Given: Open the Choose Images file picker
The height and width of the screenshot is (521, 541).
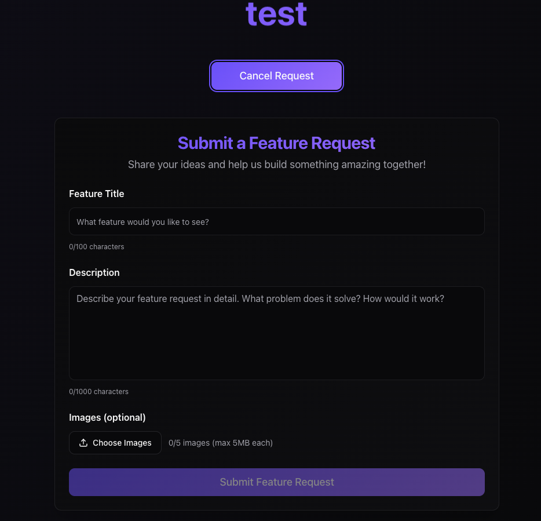Looking at the screenshot, I should point(115,443).
